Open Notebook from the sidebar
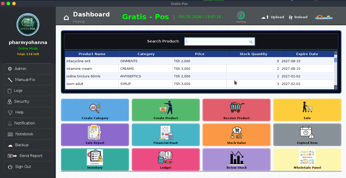Viewport: 346px width, 178px height. (x=28, y=134)
